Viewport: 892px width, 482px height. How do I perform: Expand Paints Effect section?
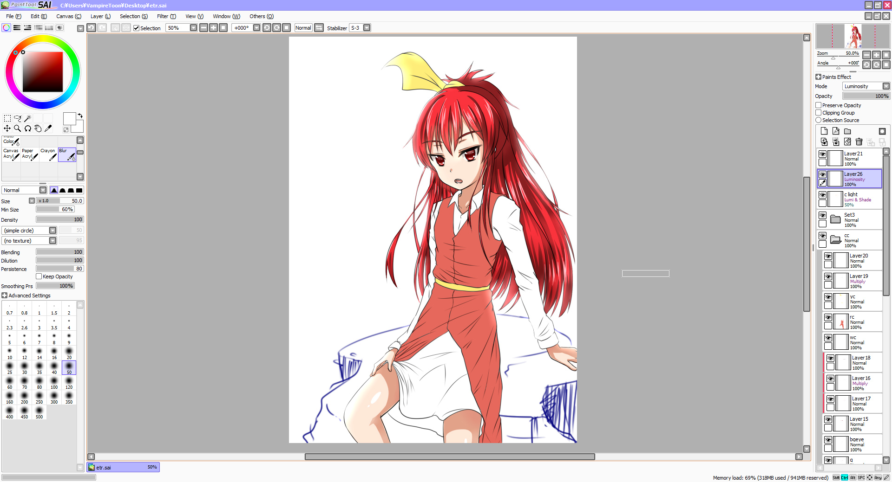818,77
